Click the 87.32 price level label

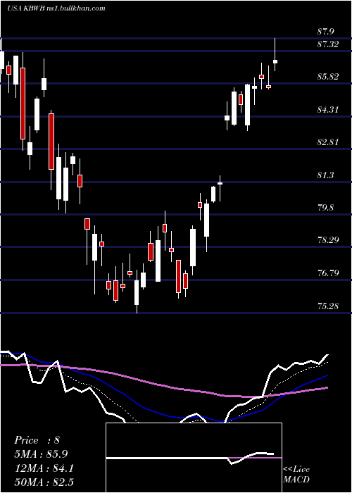click(x=328, y=44)
